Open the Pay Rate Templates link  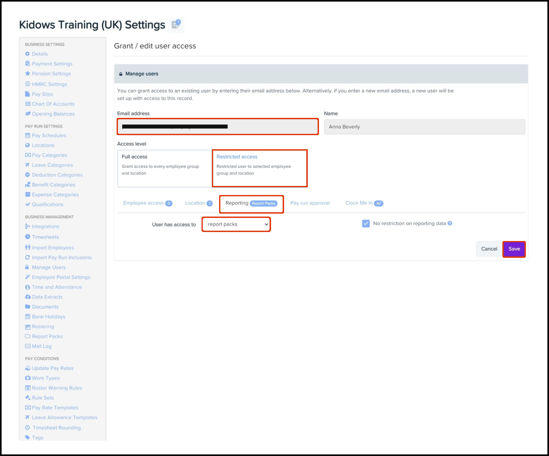pyautogui.click(x=55, y=408)
